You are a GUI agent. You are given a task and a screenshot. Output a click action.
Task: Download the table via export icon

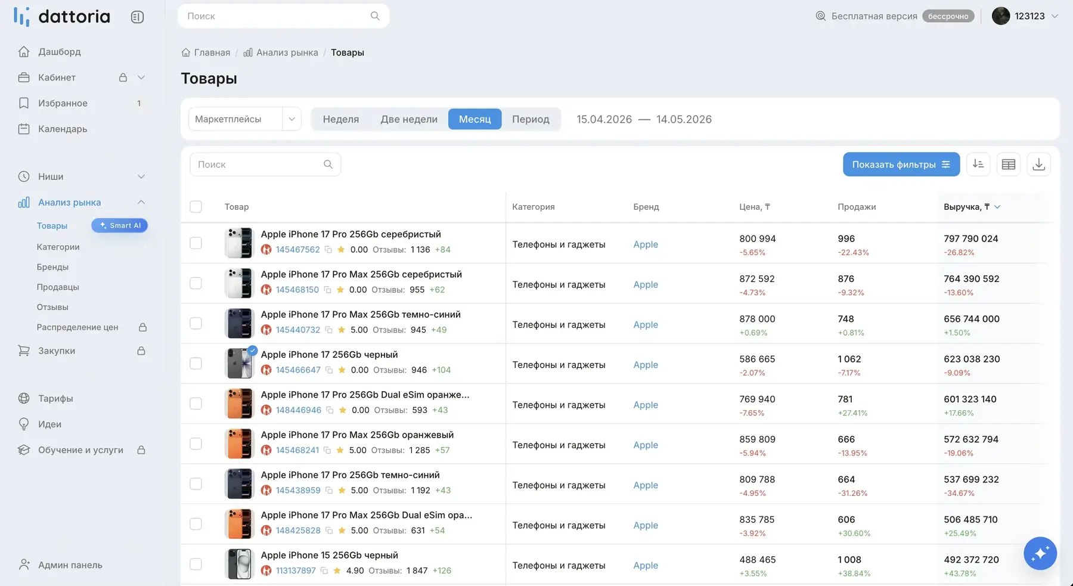1039,164
